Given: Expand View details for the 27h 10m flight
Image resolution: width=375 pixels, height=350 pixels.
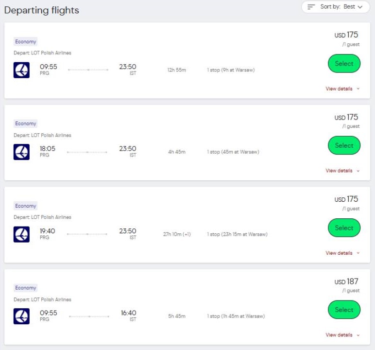Looking at the screenshot, I should point(342,253).
